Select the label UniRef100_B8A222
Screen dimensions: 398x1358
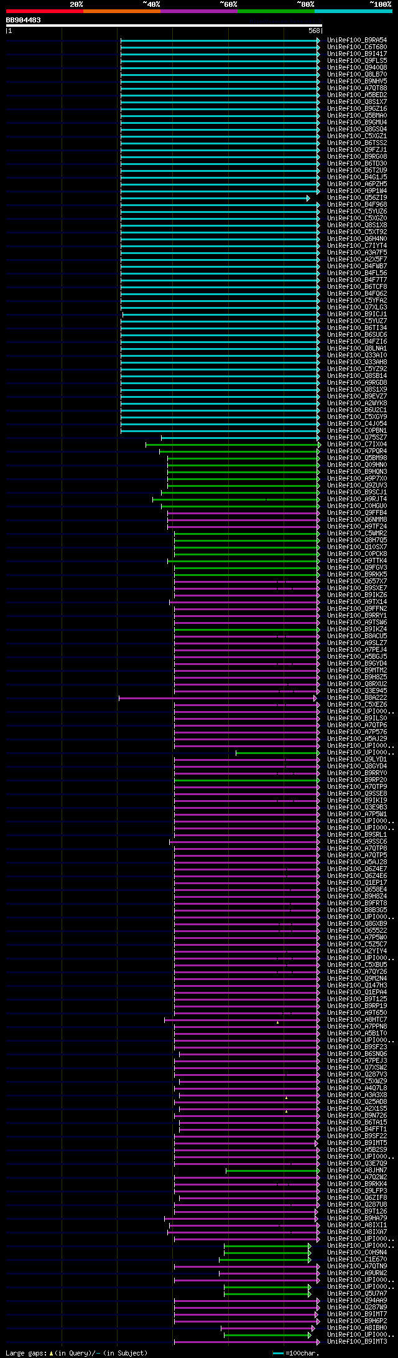click(357, 698)
